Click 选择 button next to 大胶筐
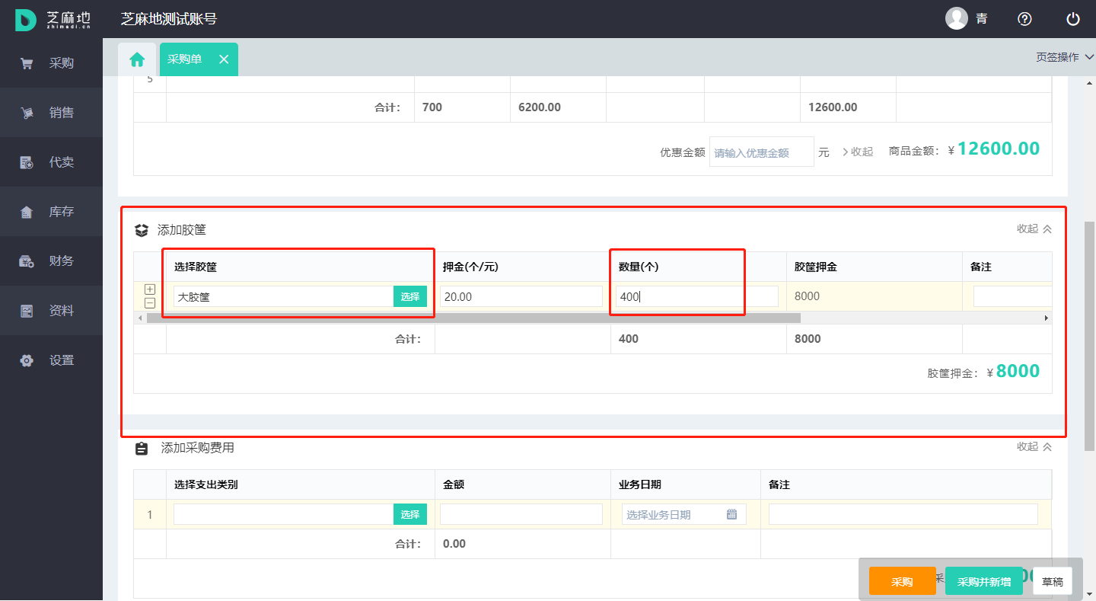The height and width of the screenshot is (601, 1096). 410,296
